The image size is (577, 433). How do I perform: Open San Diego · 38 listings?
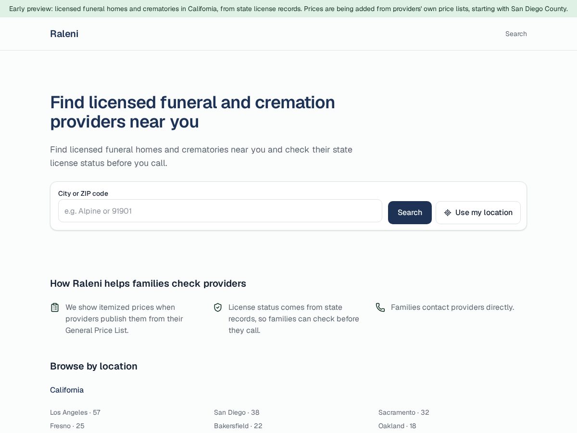(237, 412)
